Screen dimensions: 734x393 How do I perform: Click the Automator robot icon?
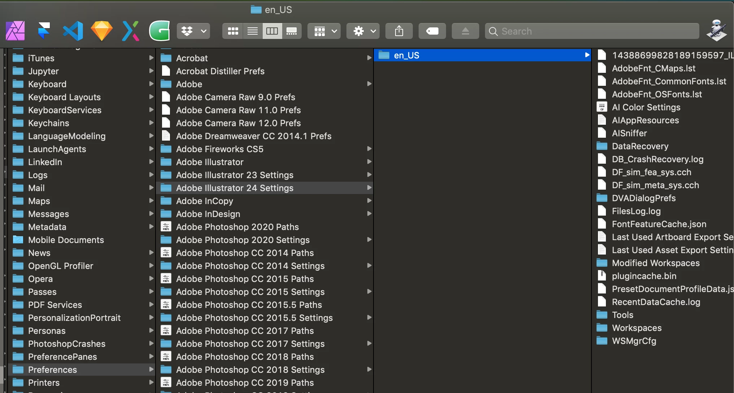click(716, 30)
